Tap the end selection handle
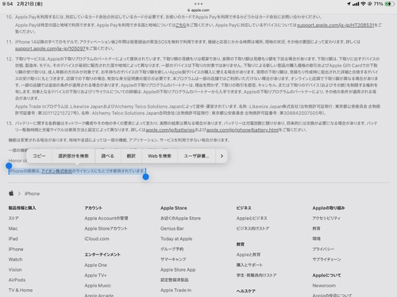 click(x=145, y=177)
